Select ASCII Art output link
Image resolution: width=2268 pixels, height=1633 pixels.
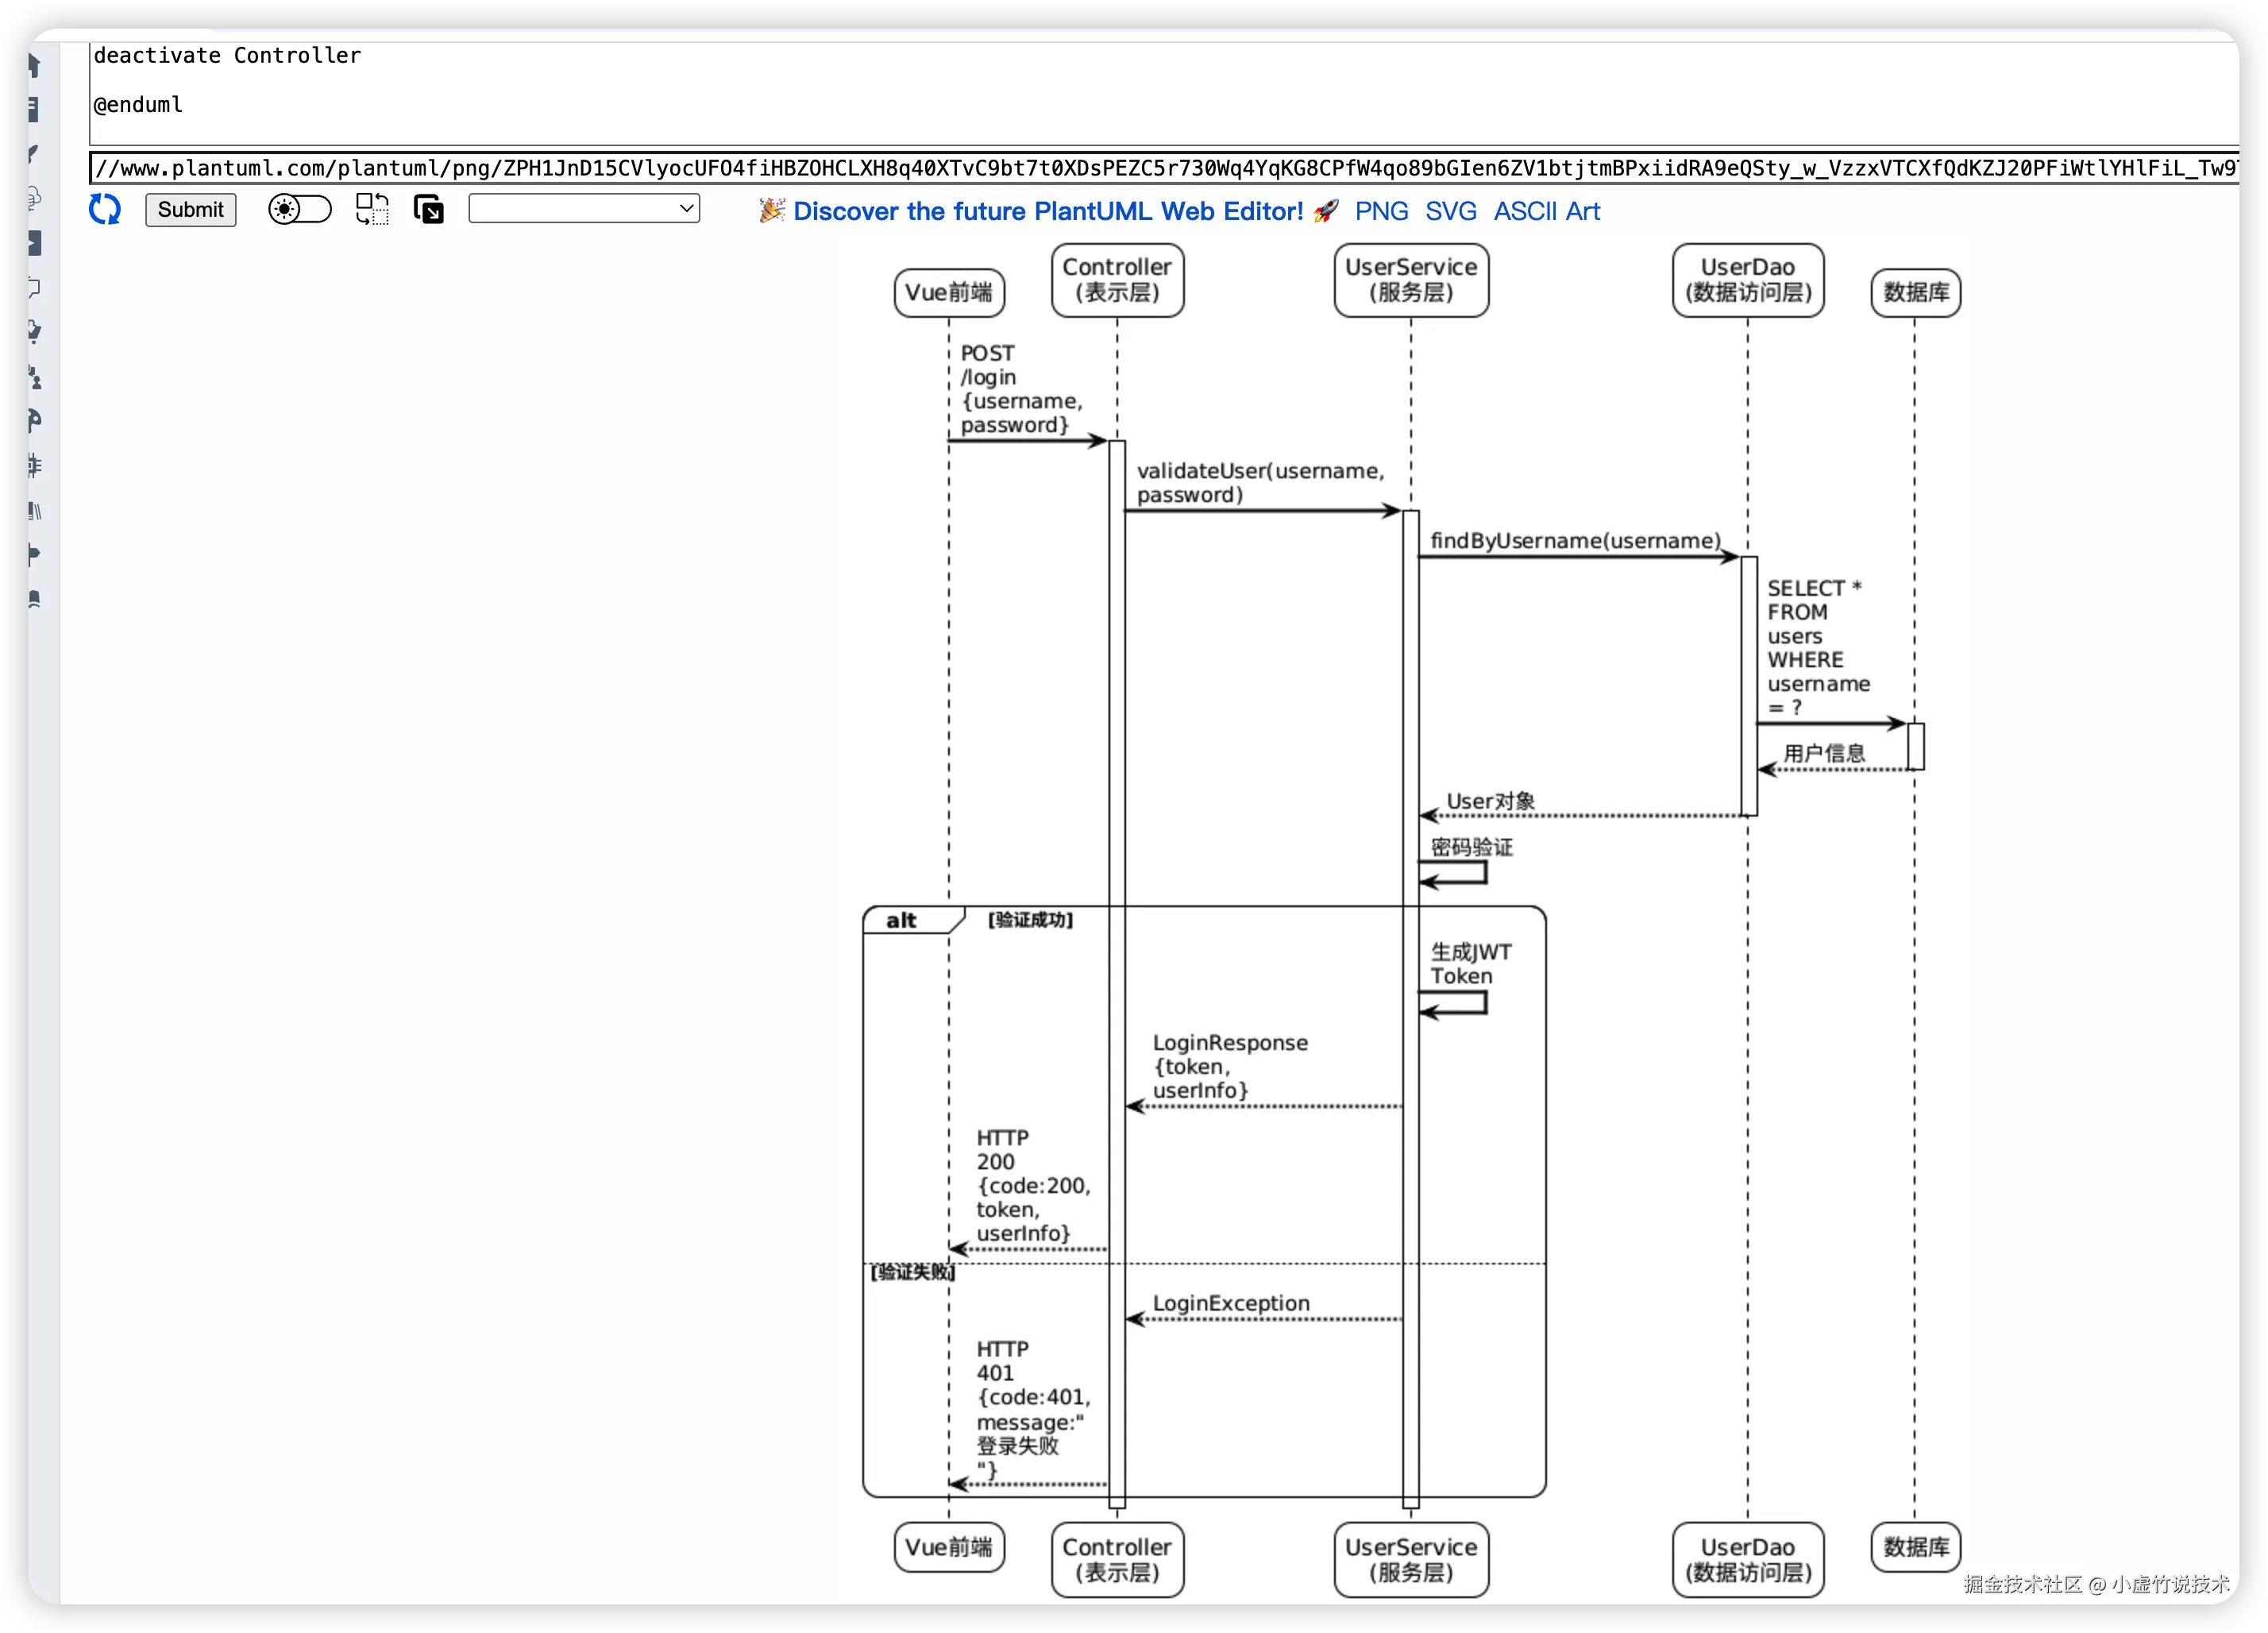[1546, 211]
